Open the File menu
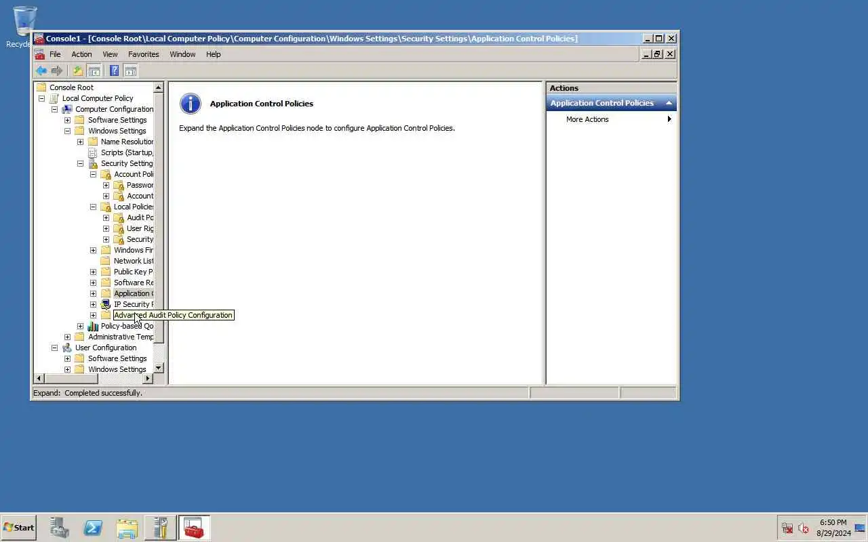Screen dimensions: 868x542 [55, 54]
